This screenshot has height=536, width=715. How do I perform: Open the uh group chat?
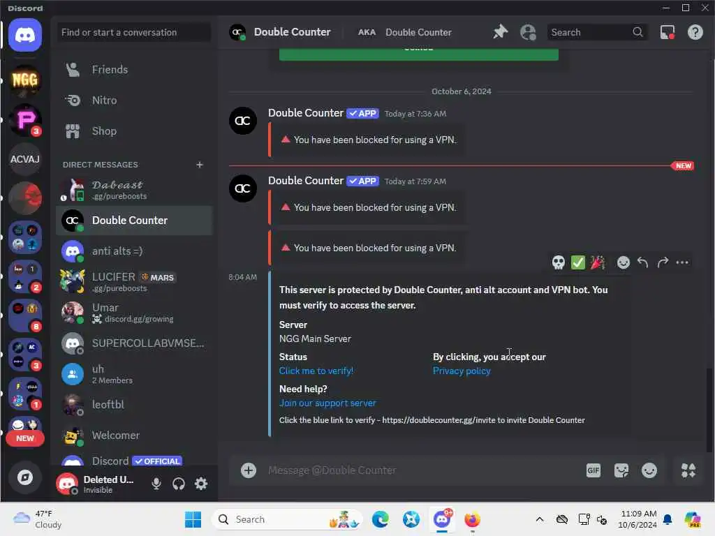134,374
